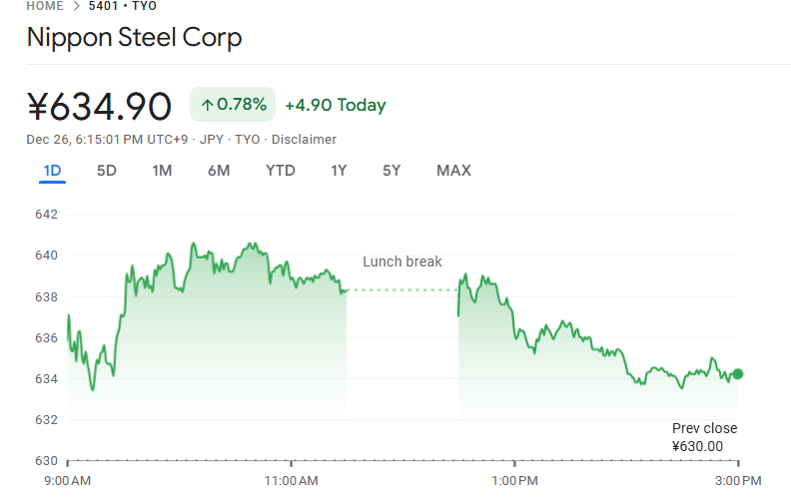Viewport: 791px width, 501px height.
Task: Select the 1D time range tab
Action: click(52, 171)
